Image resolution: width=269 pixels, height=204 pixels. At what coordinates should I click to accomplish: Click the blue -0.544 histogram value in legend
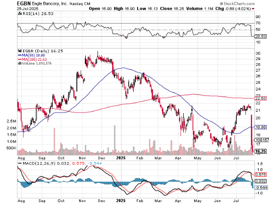(95, 163)
